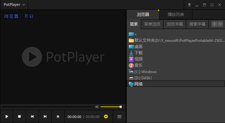Click the playback seek bar

point(47,107)
